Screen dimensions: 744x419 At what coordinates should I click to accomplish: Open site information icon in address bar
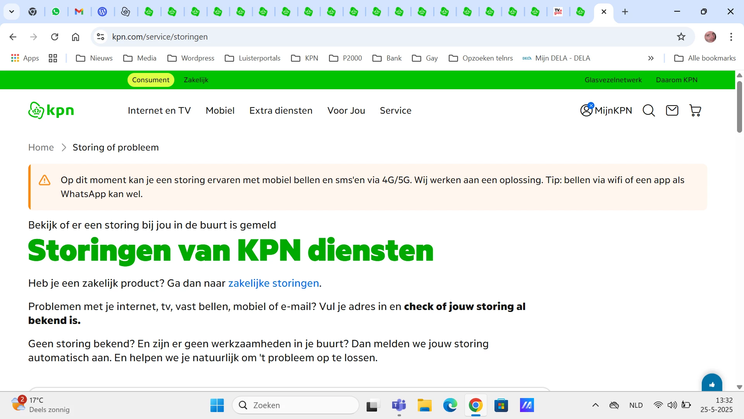pyautogui.click(x=100, y=37)
